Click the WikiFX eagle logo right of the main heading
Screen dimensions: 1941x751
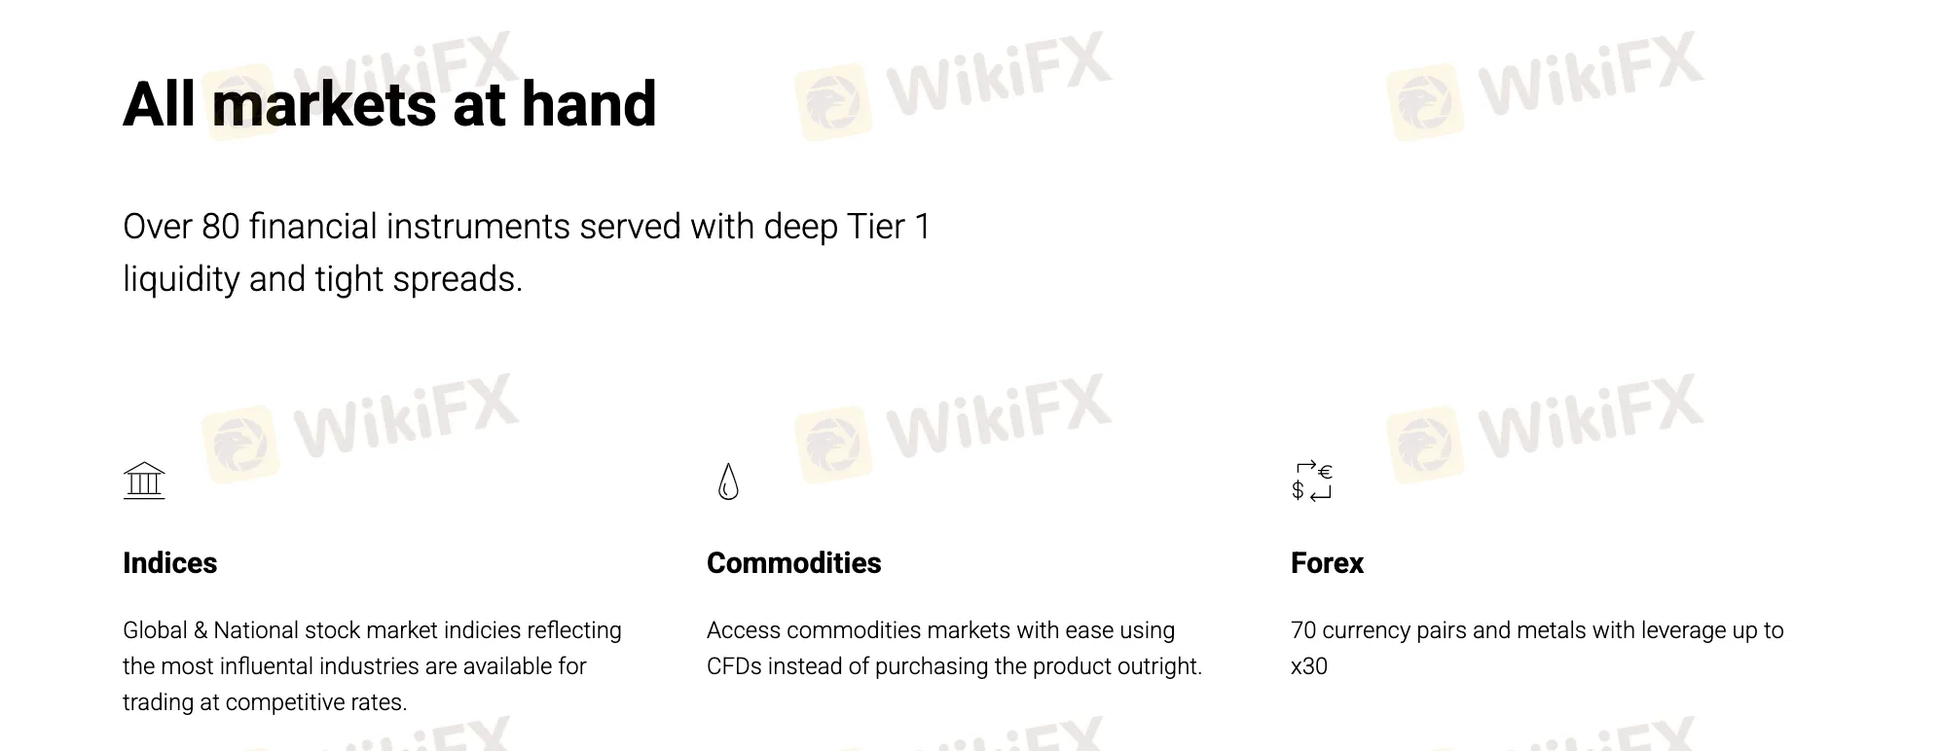pos(833,103)
